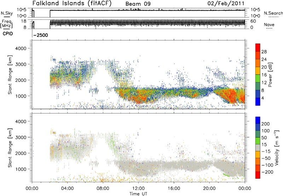The height and width of the screenshot is (196, 283).
Task: Click the "20" tick on the Power colorbar
Action: 264,67
